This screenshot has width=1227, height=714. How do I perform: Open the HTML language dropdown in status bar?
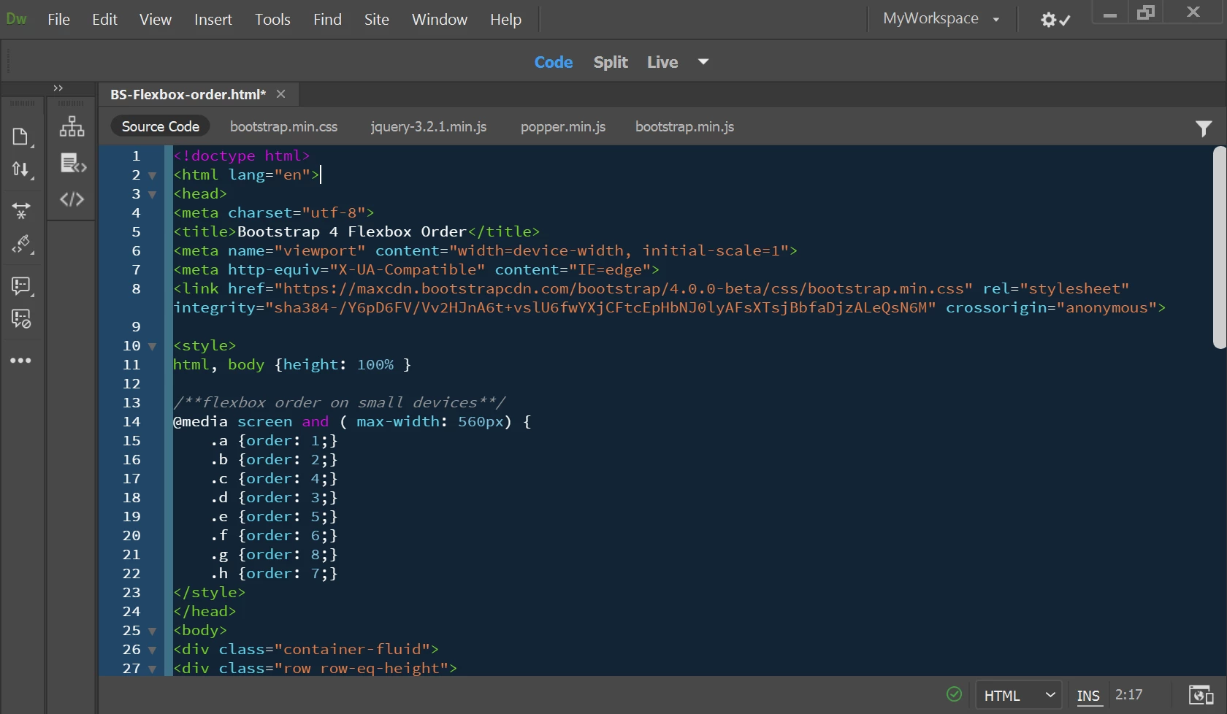pyautogui.click(x=1020, y=696)
